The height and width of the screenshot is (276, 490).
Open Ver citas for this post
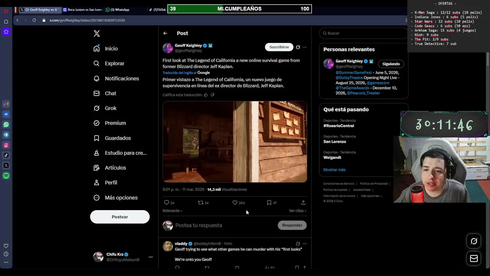[297, 210]
